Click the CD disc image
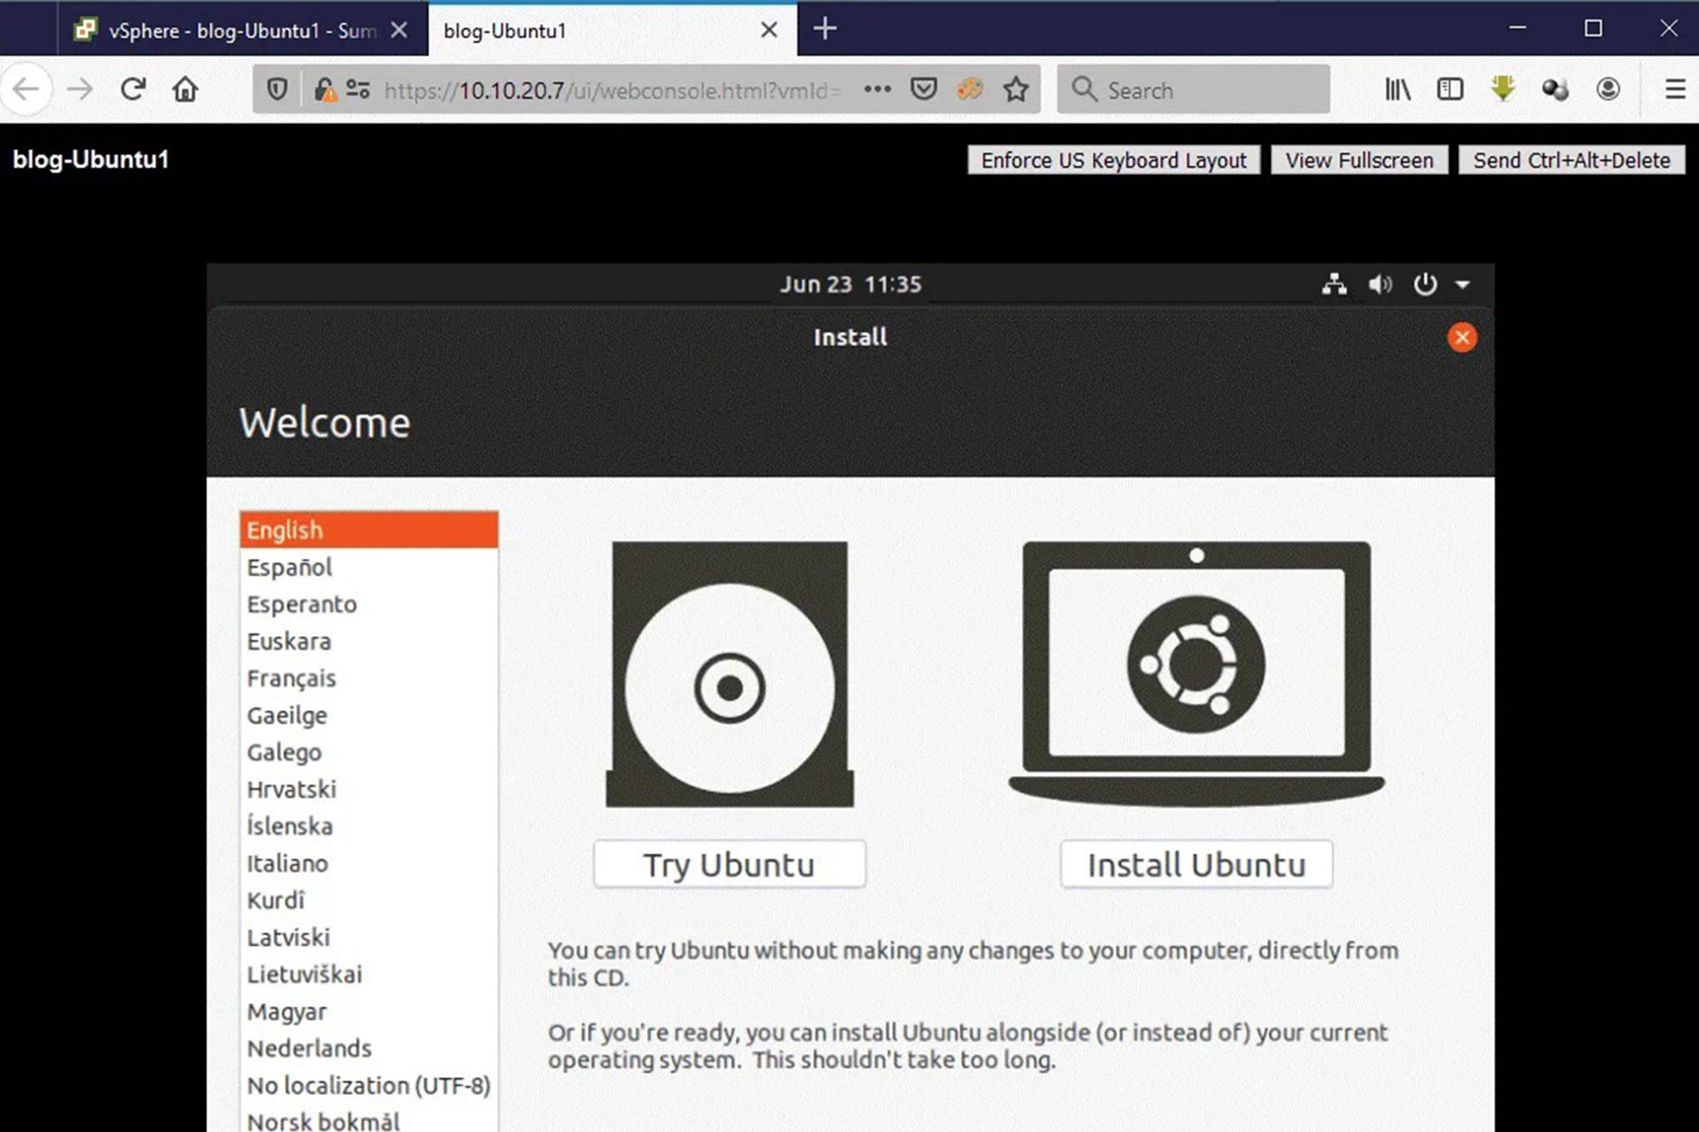1699x1132 pixels. point(729,674)
